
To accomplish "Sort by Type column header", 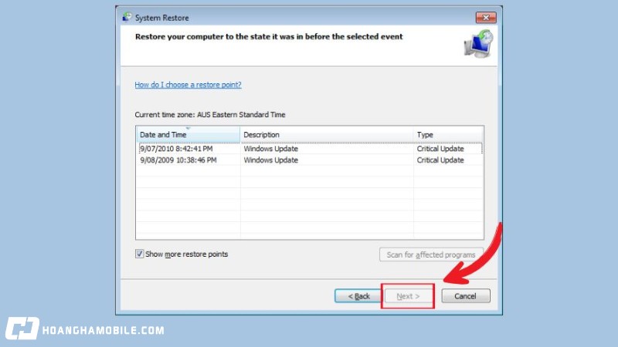I will coord(448,134).
